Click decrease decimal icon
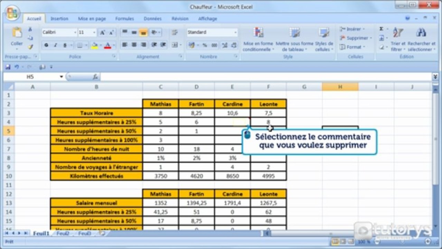442x249 pixels. (x=234, y=45)
